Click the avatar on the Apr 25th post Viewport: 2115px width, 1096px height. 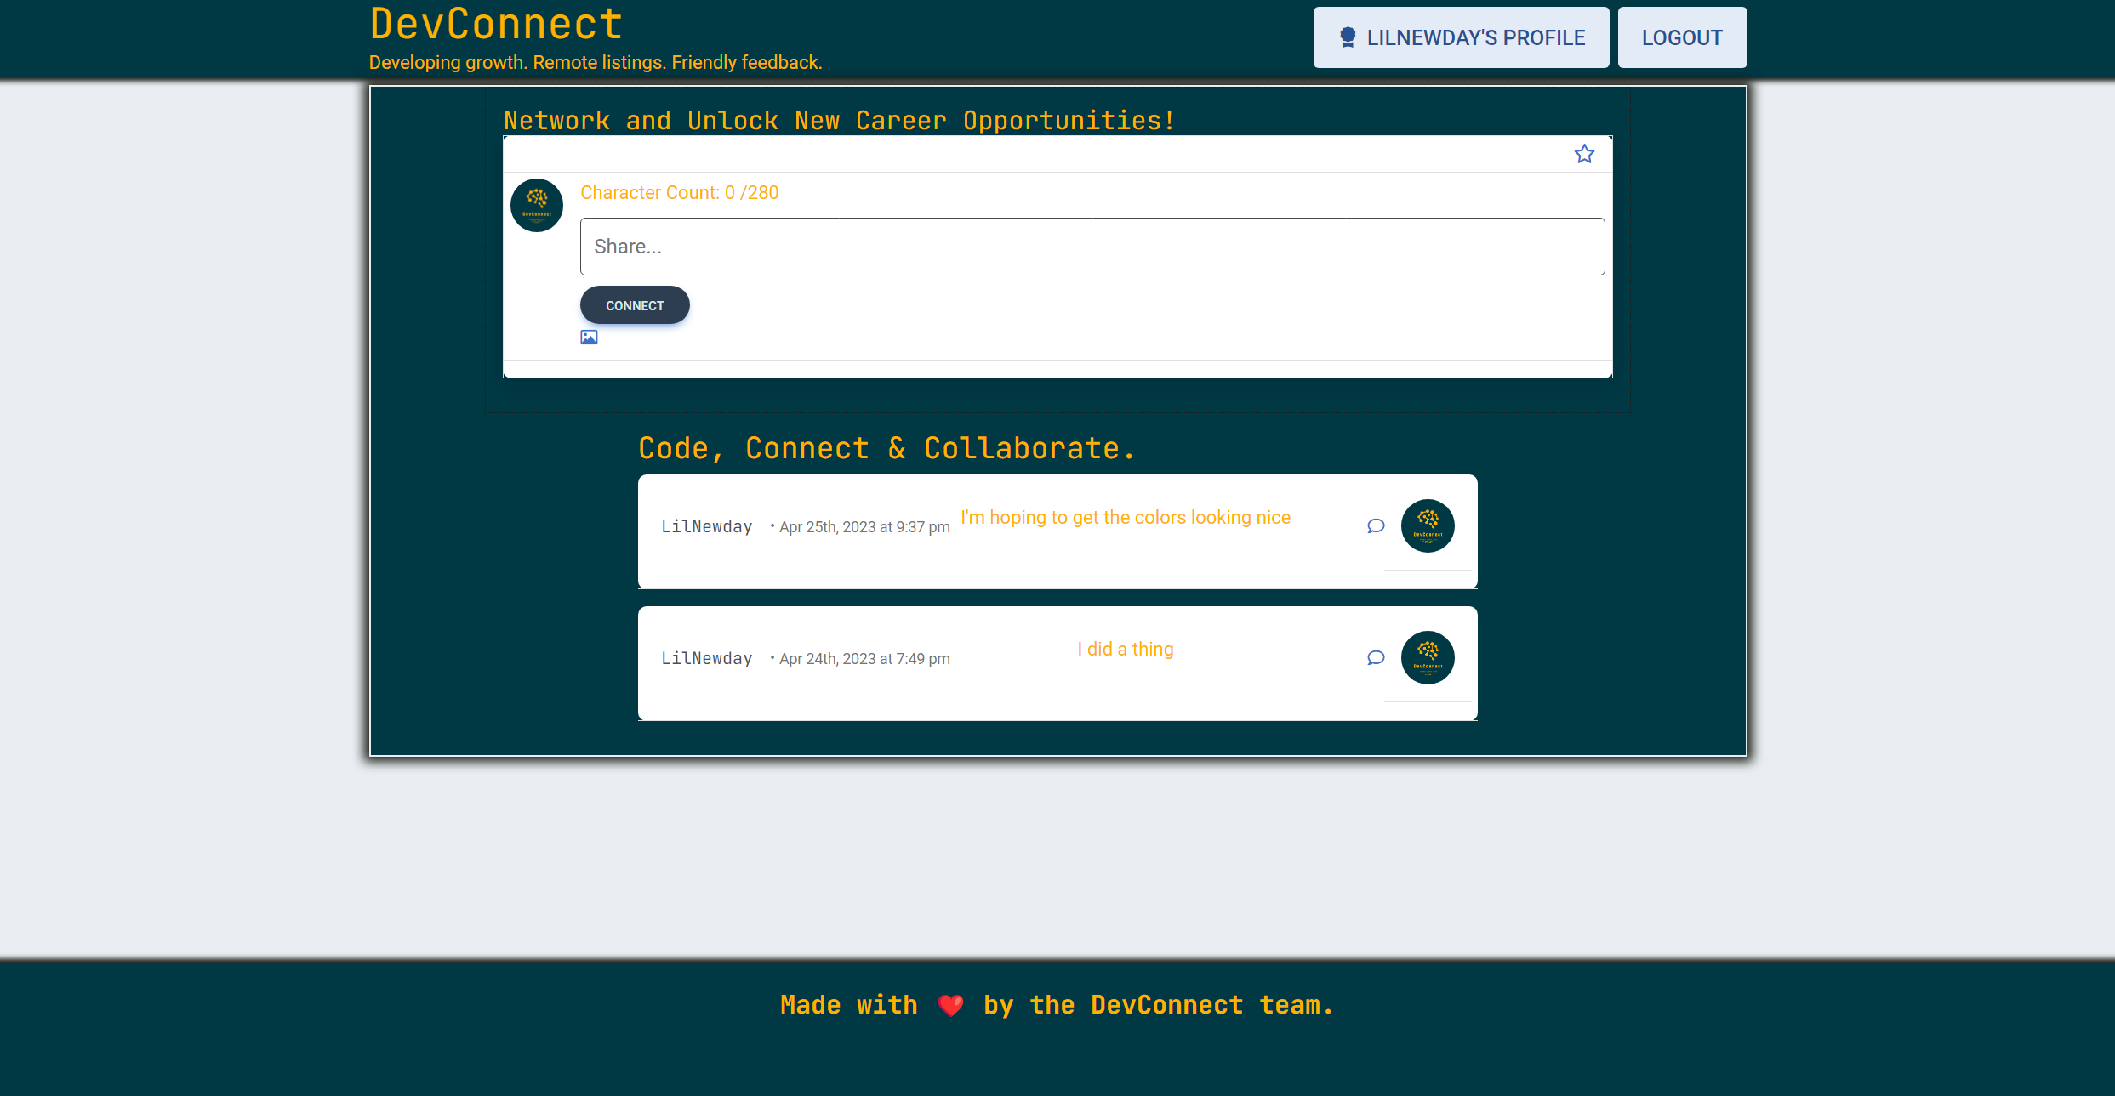coord(1428,525)
